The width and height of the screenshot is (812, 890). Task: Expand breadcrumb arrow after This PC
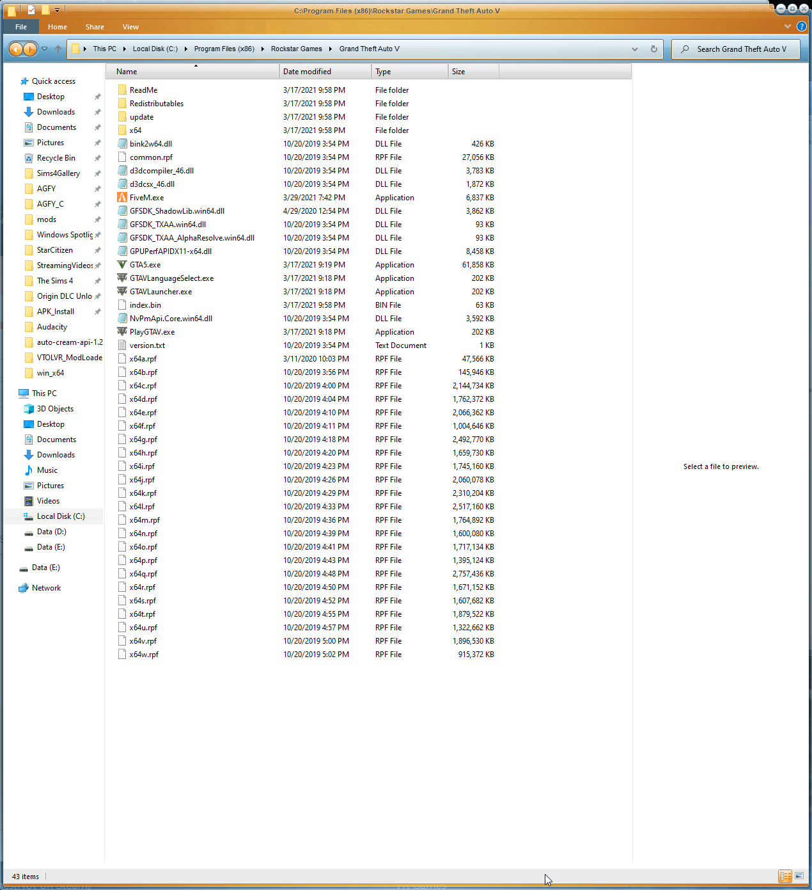(x=124, y=49)
